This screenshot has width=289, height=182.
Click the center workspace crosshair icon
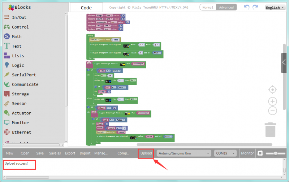273,89
